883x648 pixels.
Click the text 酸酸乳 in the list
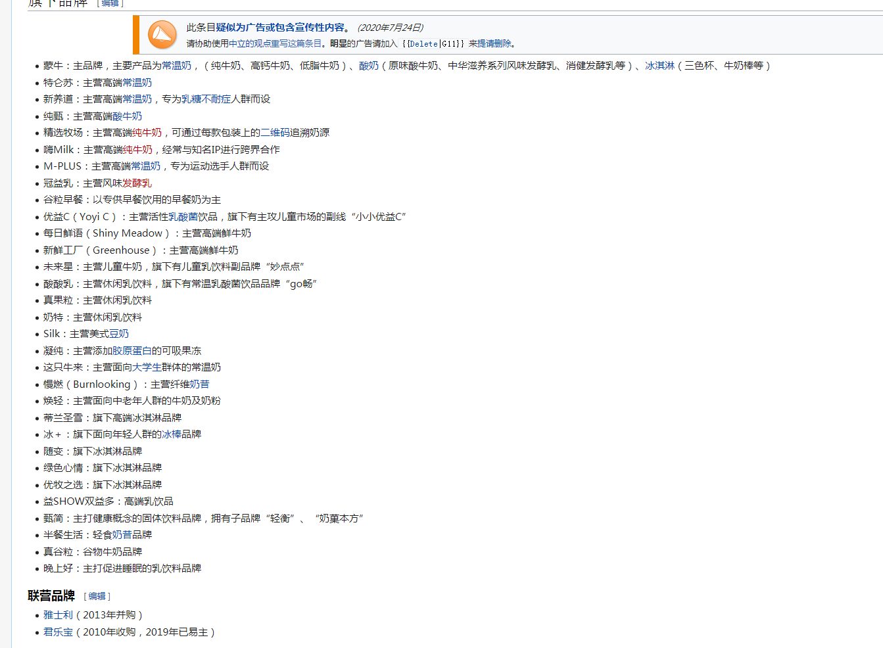(x=58, y=284)
